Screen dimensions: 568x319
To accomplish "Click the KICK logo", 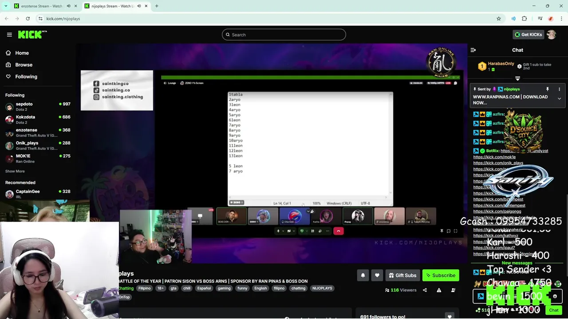I will 32,35.
